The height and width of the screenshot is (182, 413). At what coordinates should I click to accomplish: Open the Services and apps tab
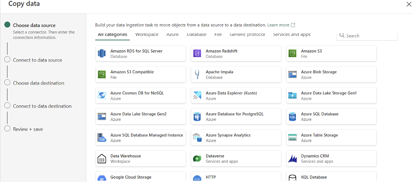pyautogui.click(x=292, y=35)
